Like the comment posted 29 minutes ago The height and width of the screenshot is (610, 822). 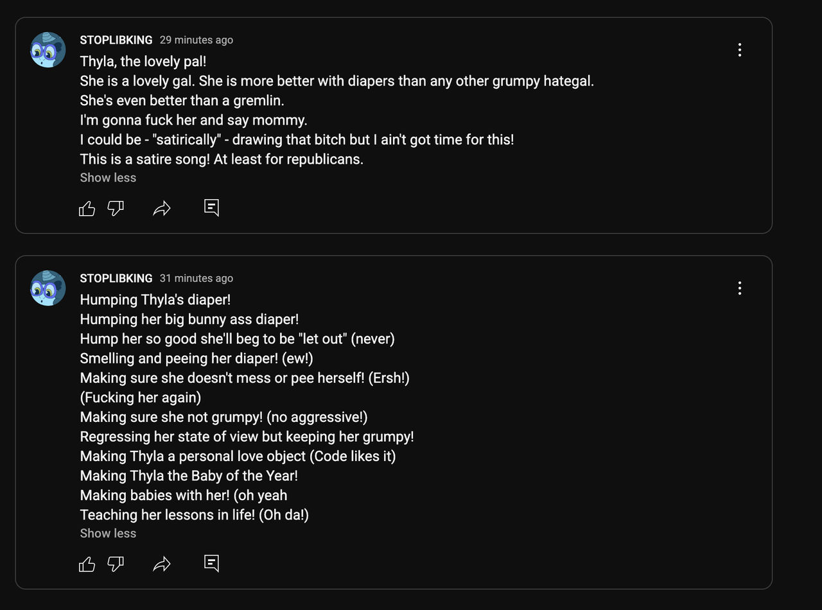point(87,208)
